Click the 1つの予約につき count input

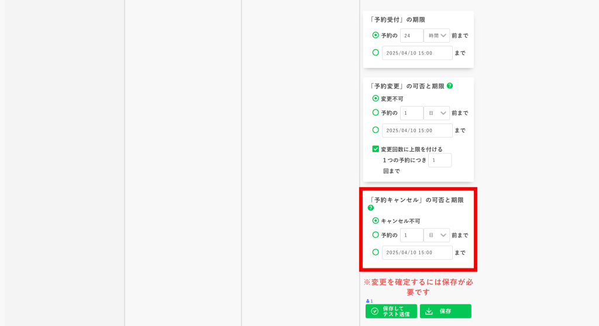(x=440, y=160)
